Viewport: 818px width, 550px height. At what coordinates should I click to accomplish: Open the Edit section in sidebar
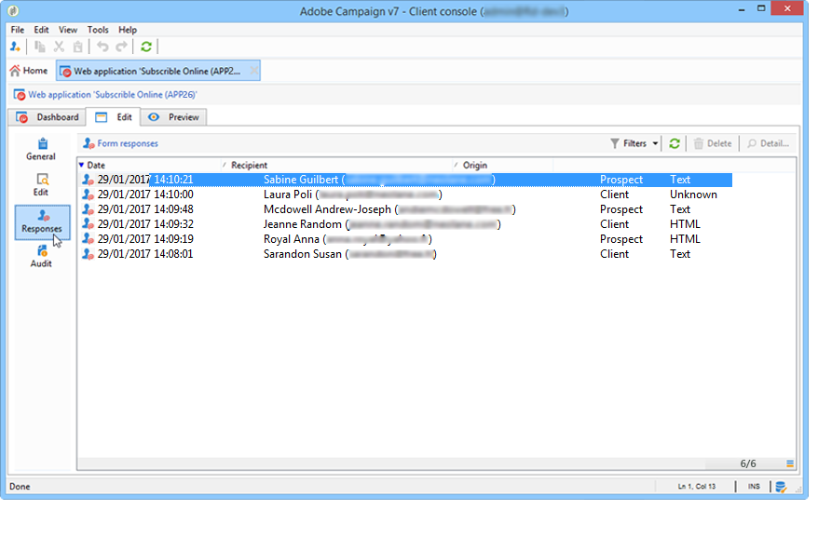click(x=41, y=185)
